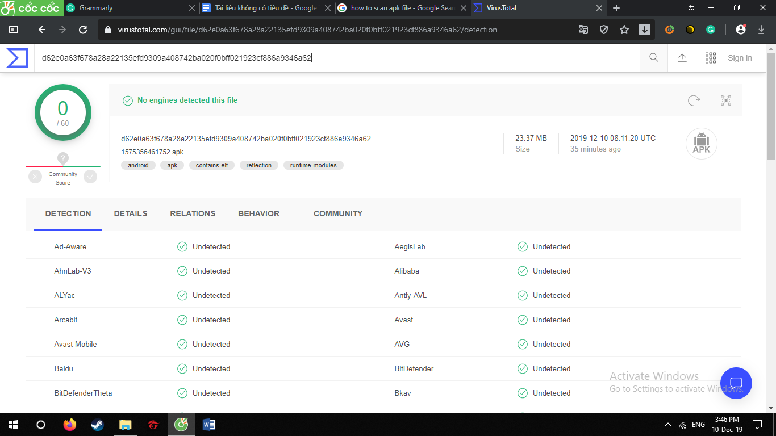Click the VirusTotal logo icon
Viewport: 776px width, 436px height.
click(17, 58)
